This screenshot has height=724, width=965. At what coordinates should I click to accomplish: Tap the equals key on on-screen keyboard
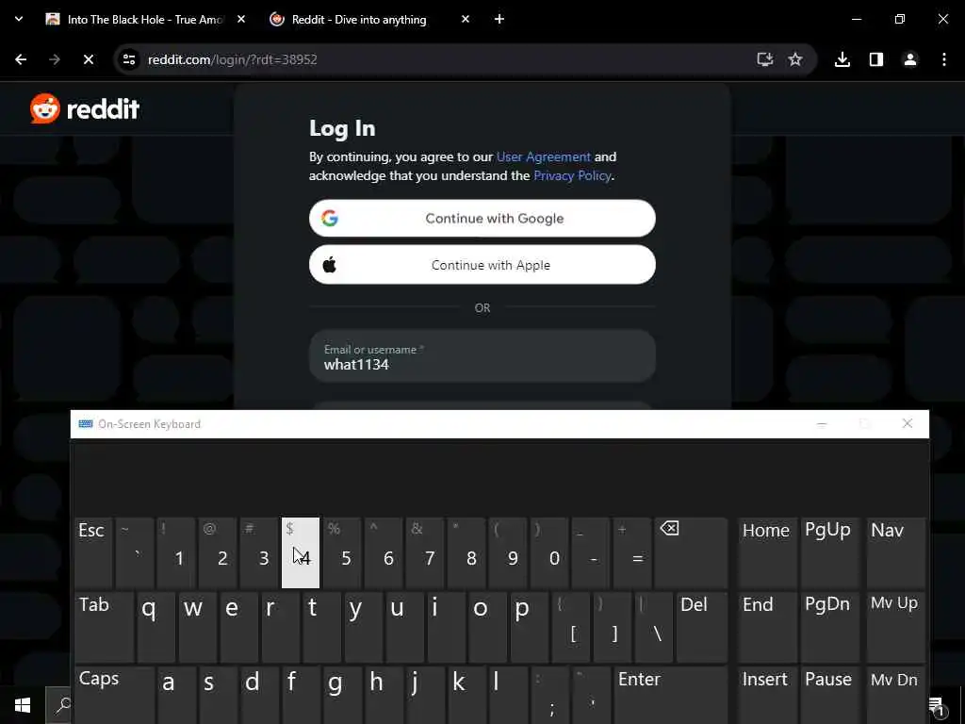tap(632, 552)
